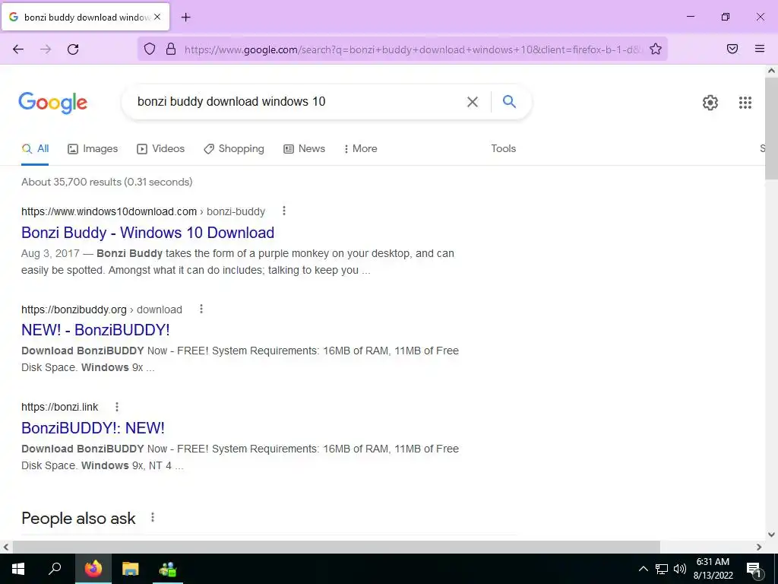Open Firefox hamburger application menu

point(760,49)
